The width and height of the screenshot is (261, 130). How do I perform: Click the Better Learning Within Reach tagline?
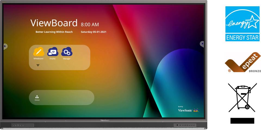(54, 32)
